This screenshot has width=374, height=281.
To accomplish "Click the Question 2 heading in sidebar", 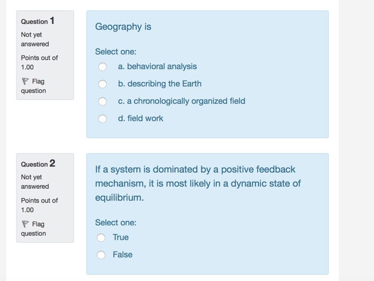I will [x=38, y=164].
